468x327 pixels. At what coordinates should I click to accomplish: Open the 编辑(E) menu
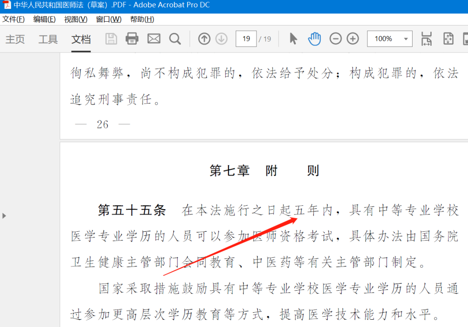click(44, 19)
